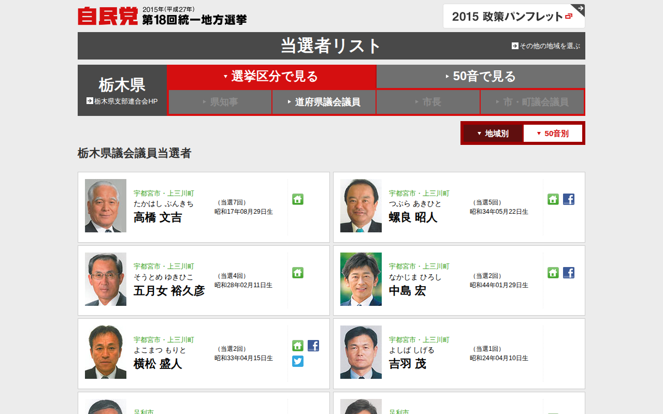
Task: Click reading つぶら あきひと
Action: pyautogui.click(x=415, y=204)
